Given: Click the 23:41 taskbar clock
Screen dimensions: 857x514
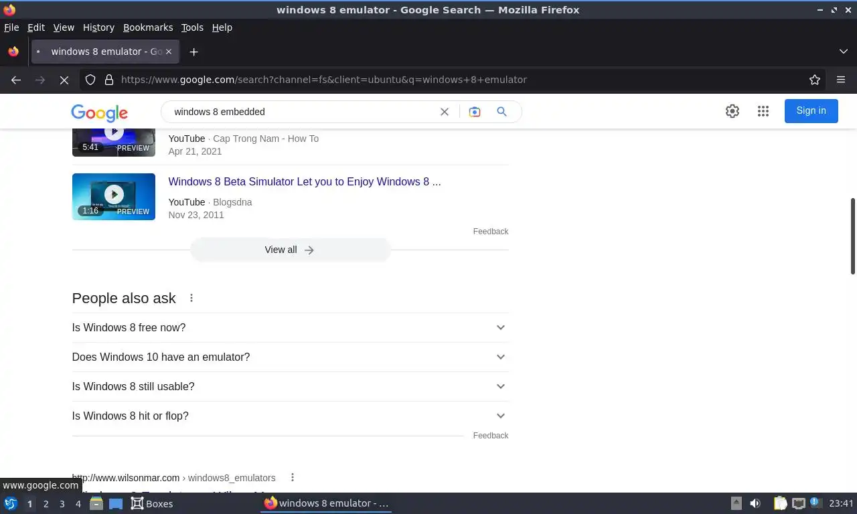Looking at the screenshot, I should [841, 503].
